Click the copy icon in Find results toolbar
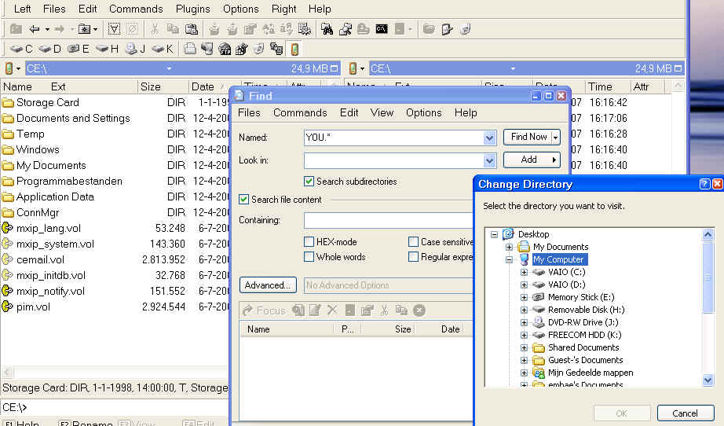724x426 pixels. point(401,310)
